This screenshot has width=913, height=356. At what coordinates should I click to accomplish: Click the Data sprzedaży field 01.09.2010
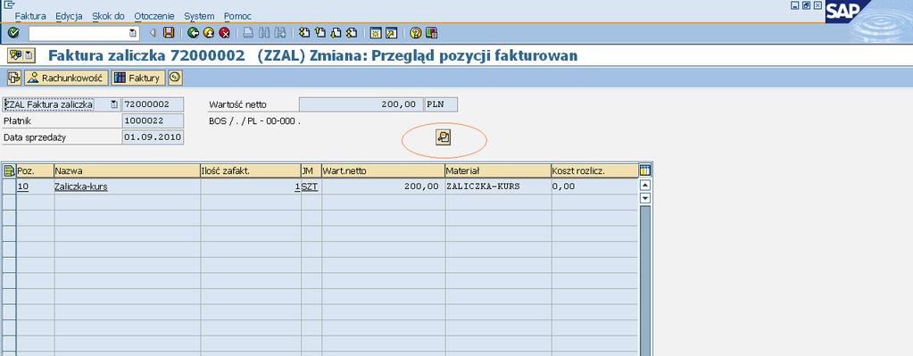154,137
